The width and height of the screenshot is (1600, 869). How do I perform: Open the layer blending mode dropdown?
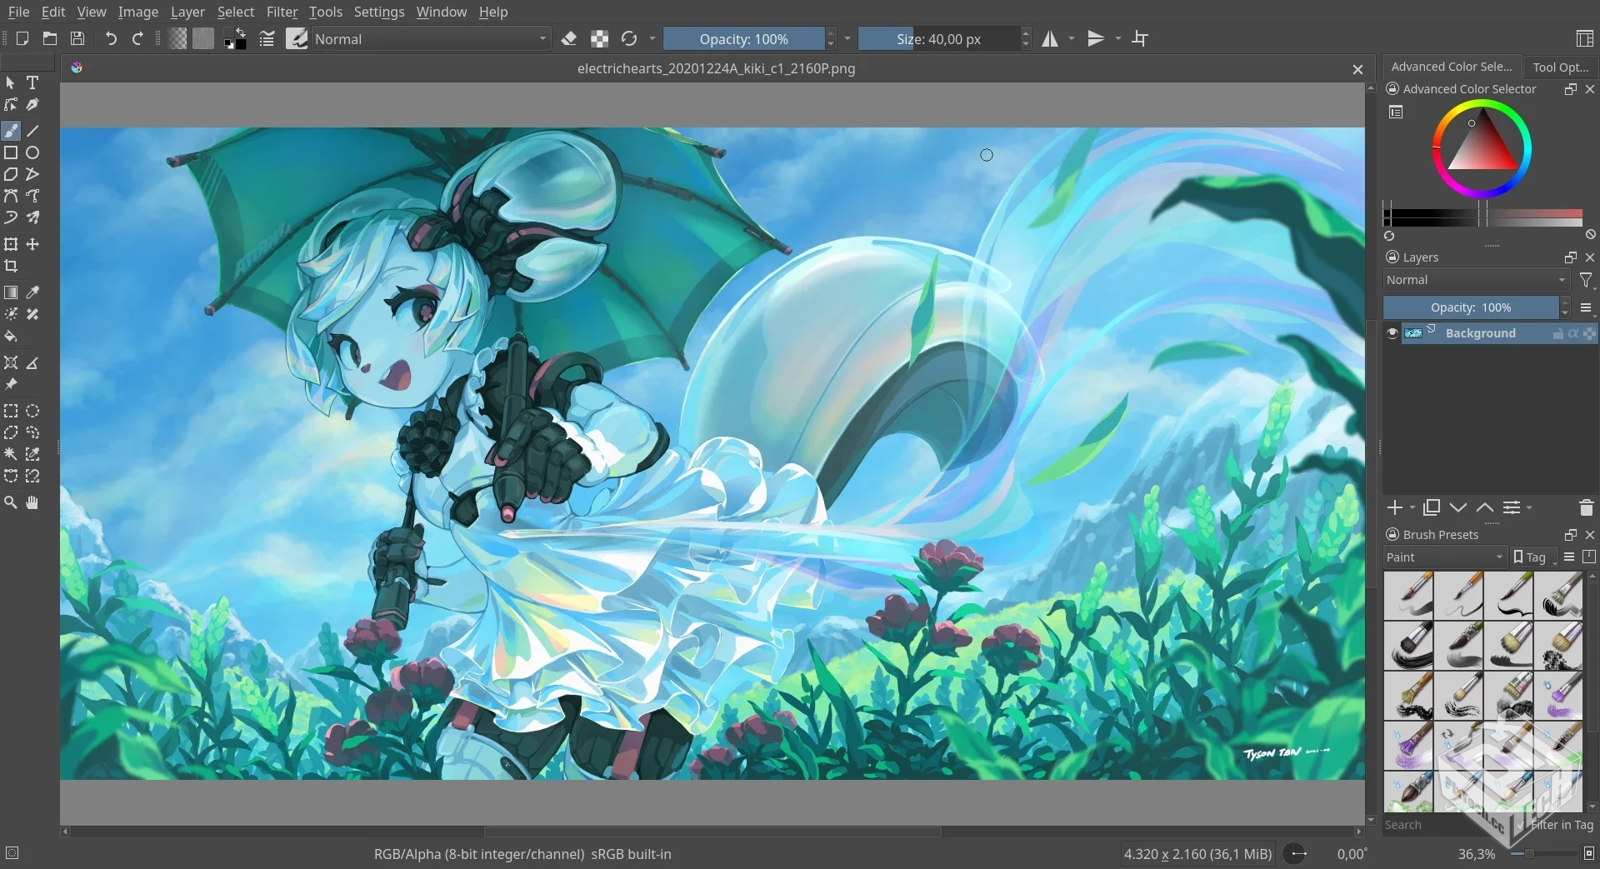pyautogui.click(x=1475, y=280)
